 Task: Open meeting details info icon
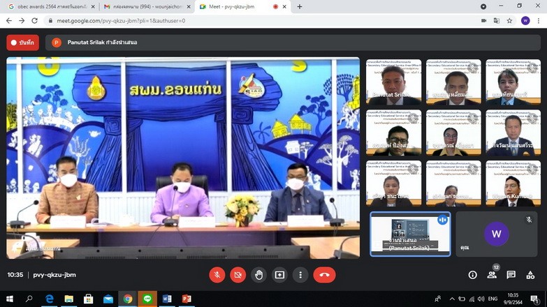(472, 275)
